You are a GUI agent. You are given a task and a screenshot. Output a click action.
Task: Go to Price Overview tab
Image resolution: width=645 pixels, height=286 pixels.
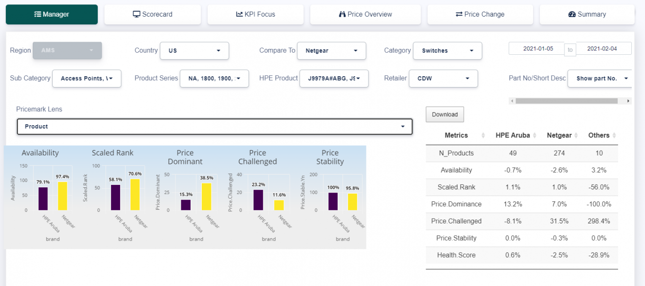click(x=365, y=15)
